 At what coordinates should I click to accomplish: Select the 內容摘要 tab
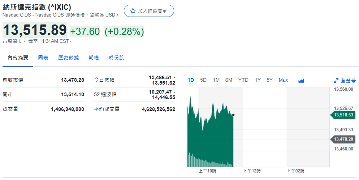[x=18, y=58]
